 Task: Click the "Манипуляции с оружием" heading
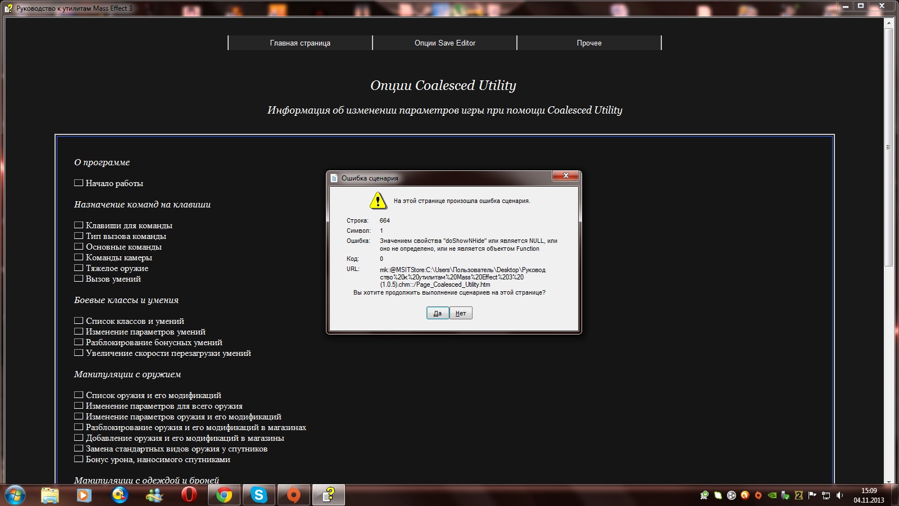pos(128,374)
